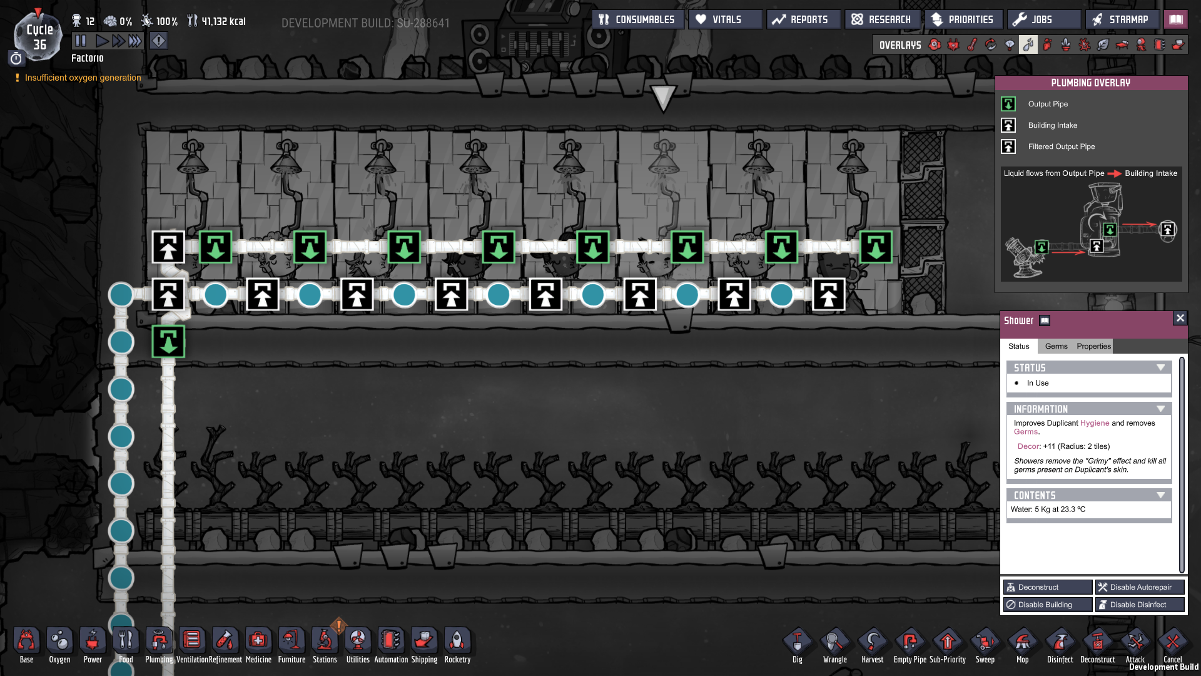The height and width of the screenshot is (676, 1201).
Task: Click the shower panel scrollbar
Action: (1181, 463)
